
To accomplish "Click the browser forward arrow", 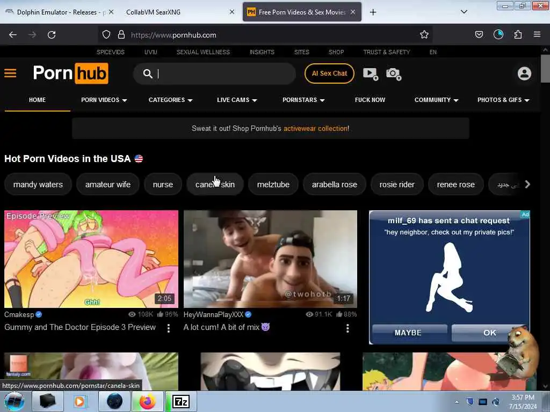I will [32, 35].
